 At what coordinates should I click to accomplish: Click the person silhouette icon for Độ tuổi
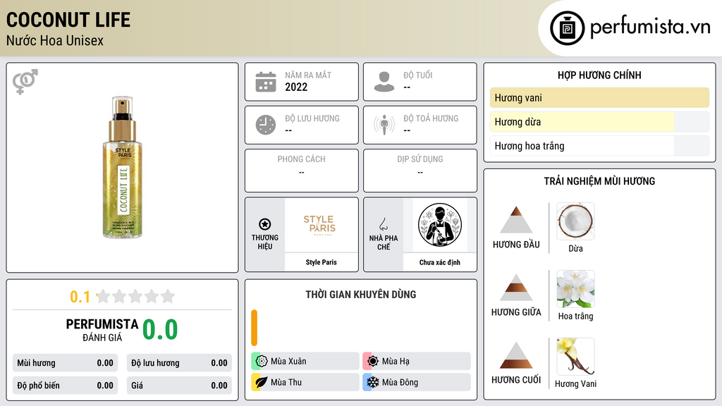pyautogui.click(x=384, y=82)
